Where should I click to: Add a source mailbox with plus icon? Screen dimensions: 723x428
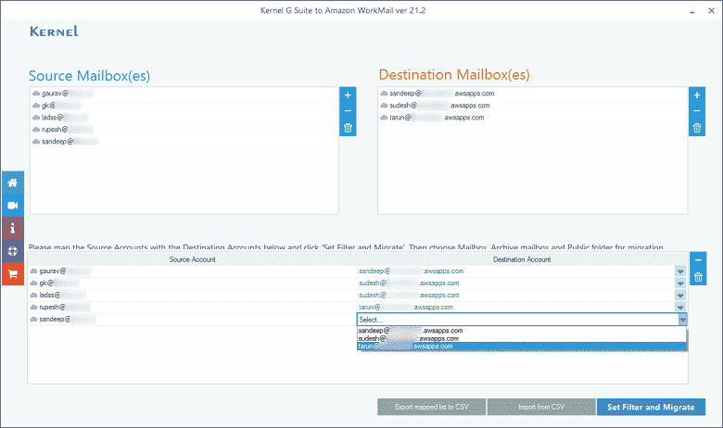pyautogui.click(x=348, y=95)
